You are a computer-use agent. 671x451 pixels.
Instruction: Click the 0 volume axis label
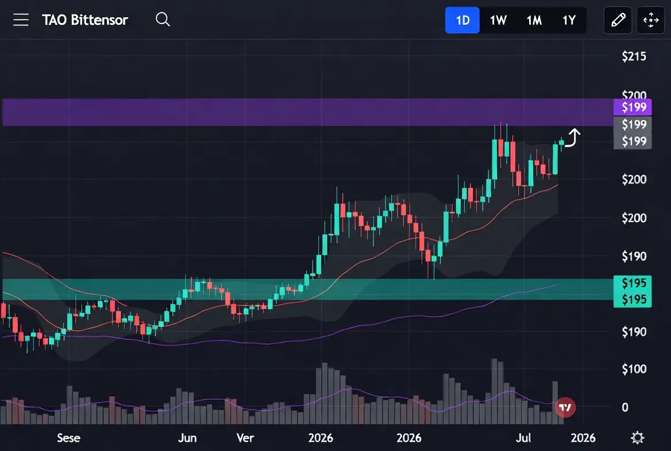click(x=625, y=407)
